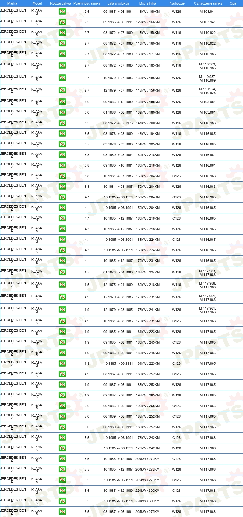Click the 10.1985 -> 12.1989 production years cell
The height and width of the screenshot is (517, 243).
click(x=118, y=491)
